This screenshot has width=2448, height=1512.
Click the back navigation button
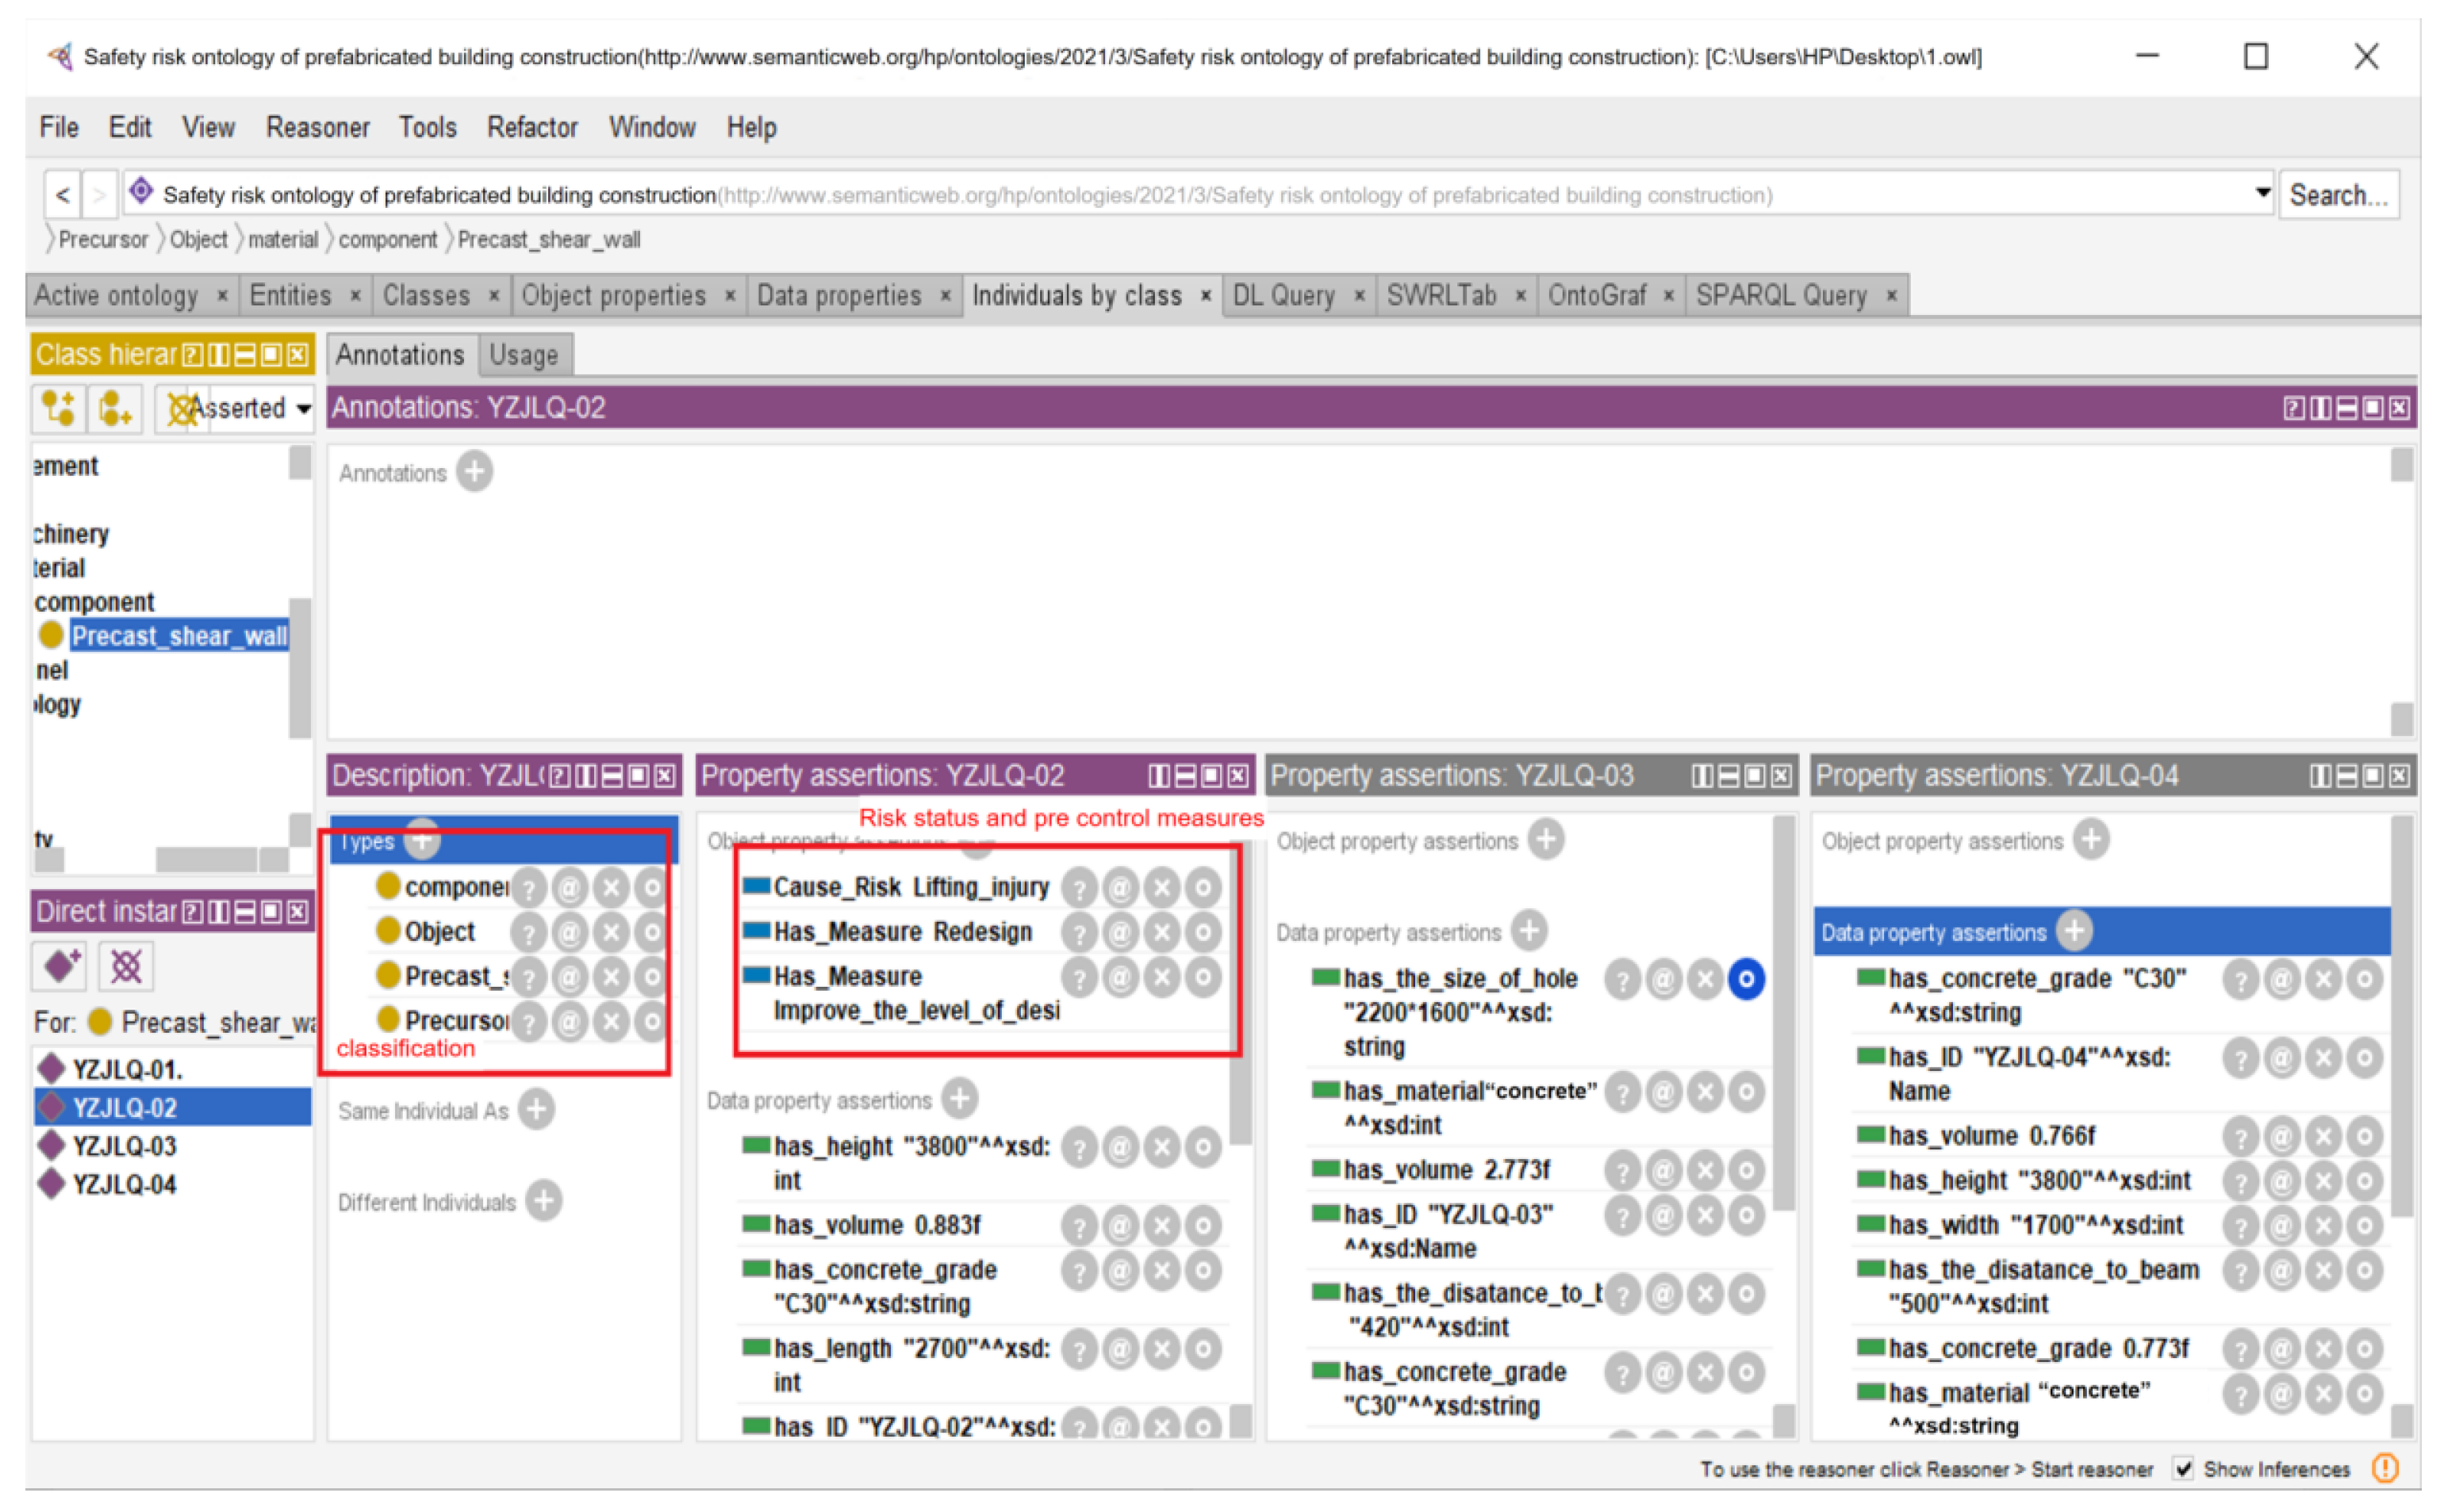click(x=63, y=194)
